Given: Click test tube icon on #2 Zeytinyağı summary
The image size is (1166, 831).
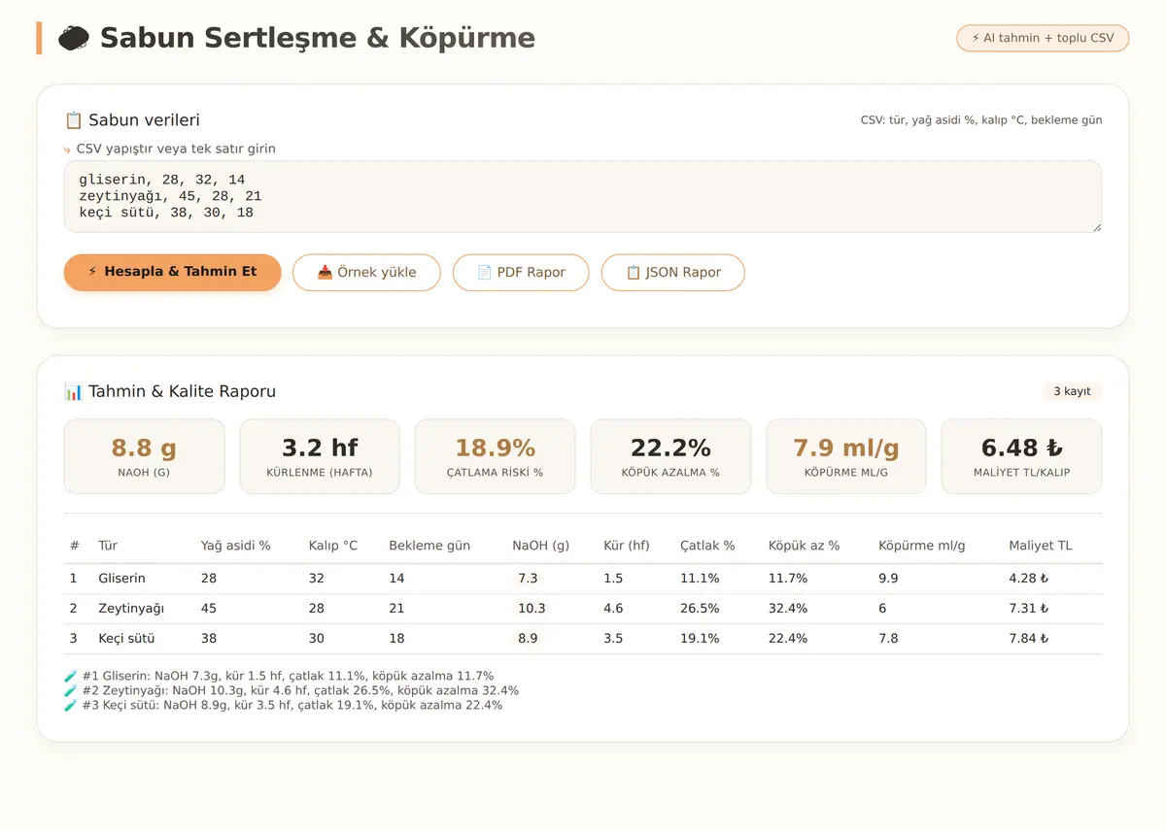Looking at the screenshot, I should tap(70, 690).
